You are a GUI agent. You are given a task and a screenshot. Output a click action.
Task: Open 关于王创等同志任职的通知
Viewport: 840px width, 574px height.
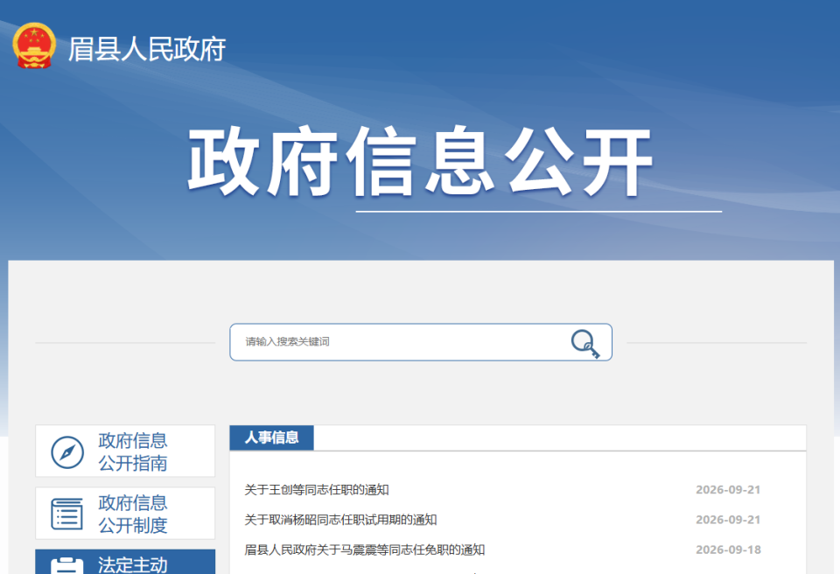[317, 490]
